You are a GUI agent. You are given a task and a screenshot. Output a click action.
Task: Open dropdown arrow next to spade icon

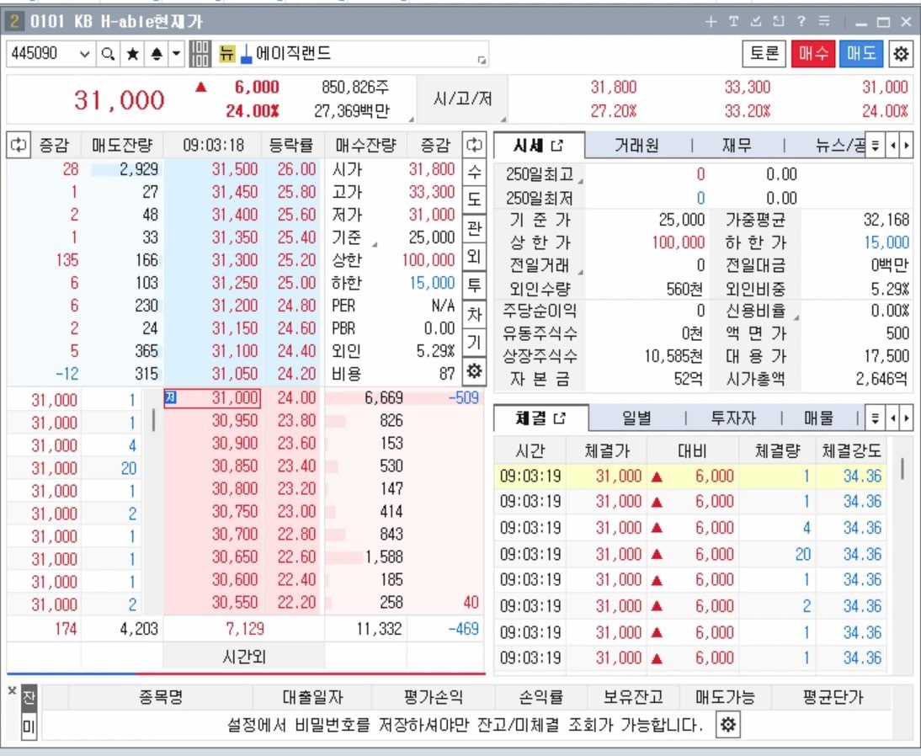[x=176, y=54]
